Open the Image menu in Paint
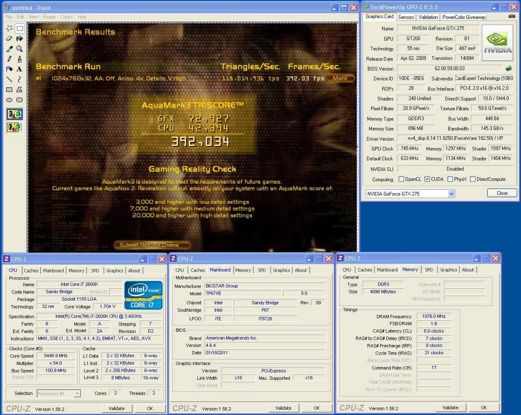Viewport: 521px width, 415px height. (49, 17)
